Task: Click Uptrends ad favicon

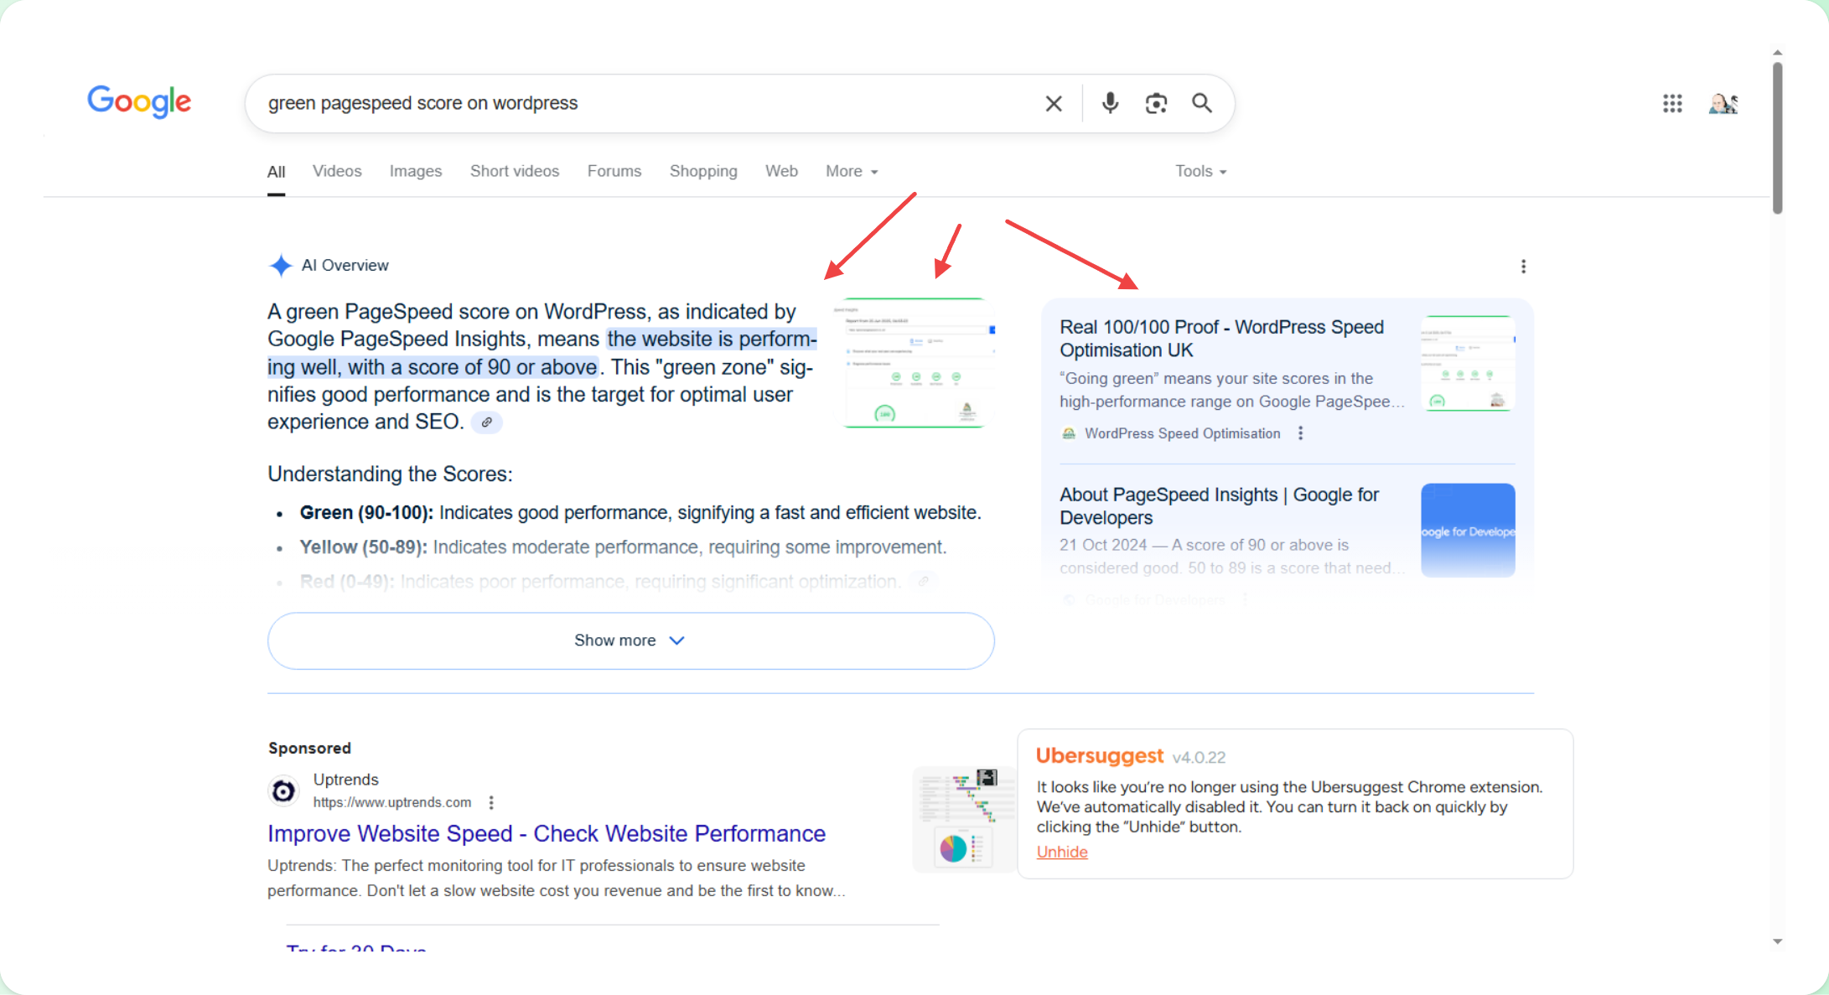Action: click(283, 790)
